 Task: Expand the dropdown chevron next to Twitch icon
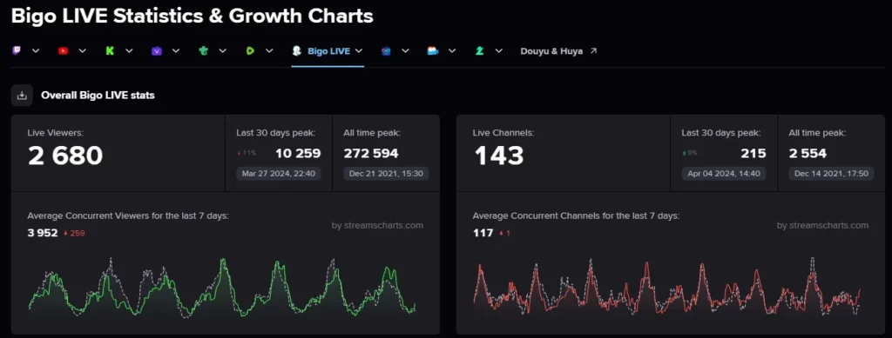(x=36, y=50)
